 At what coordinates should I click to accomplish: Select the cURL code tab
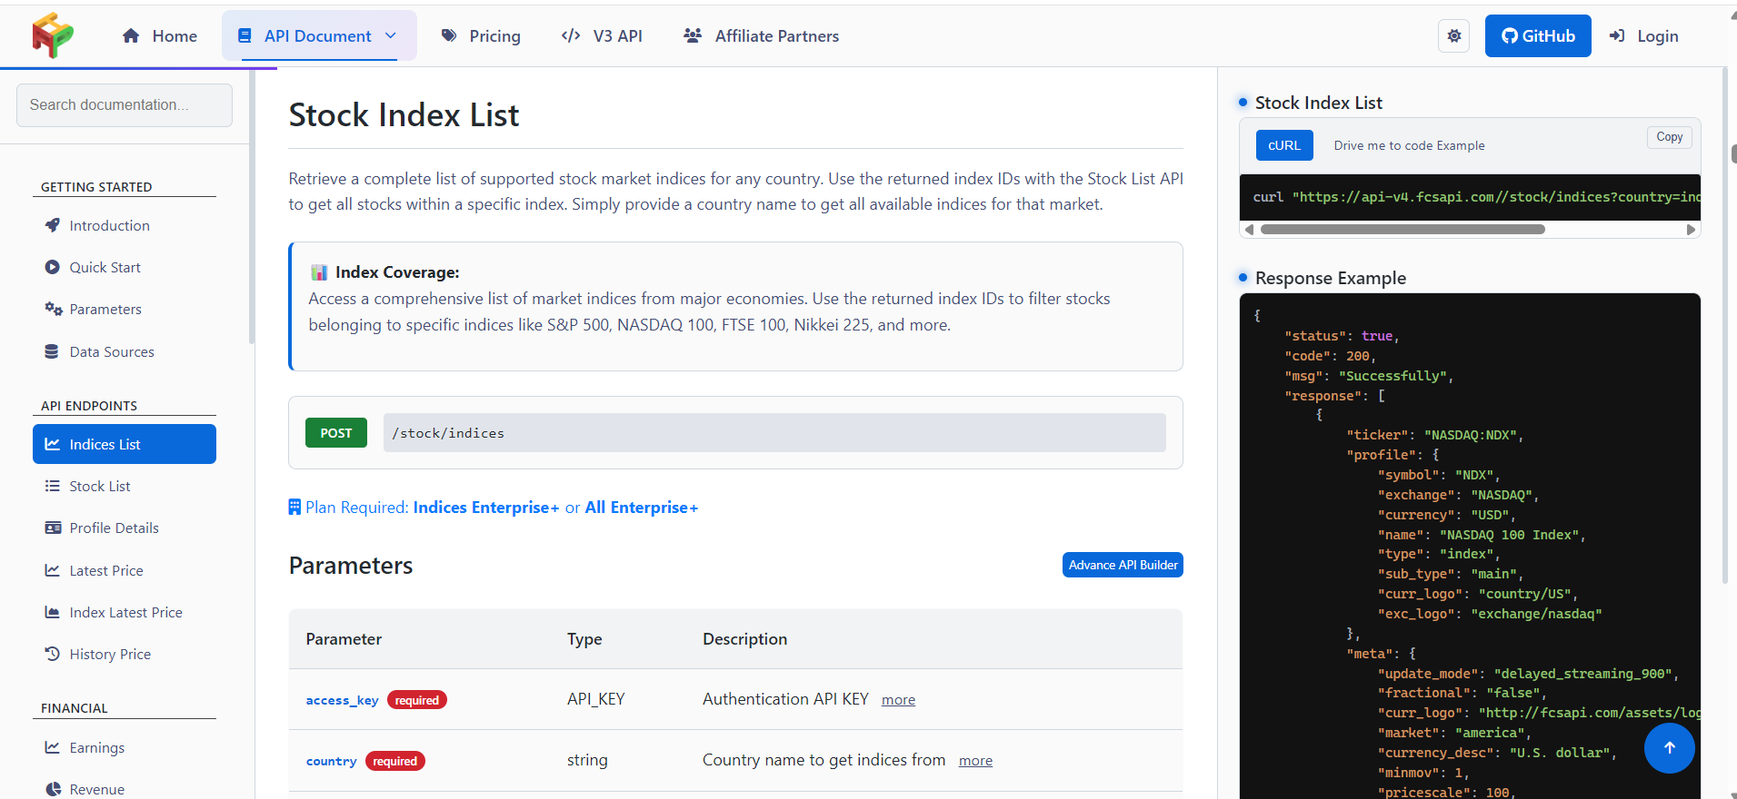pyautogui.click(x=1284, y=145)
